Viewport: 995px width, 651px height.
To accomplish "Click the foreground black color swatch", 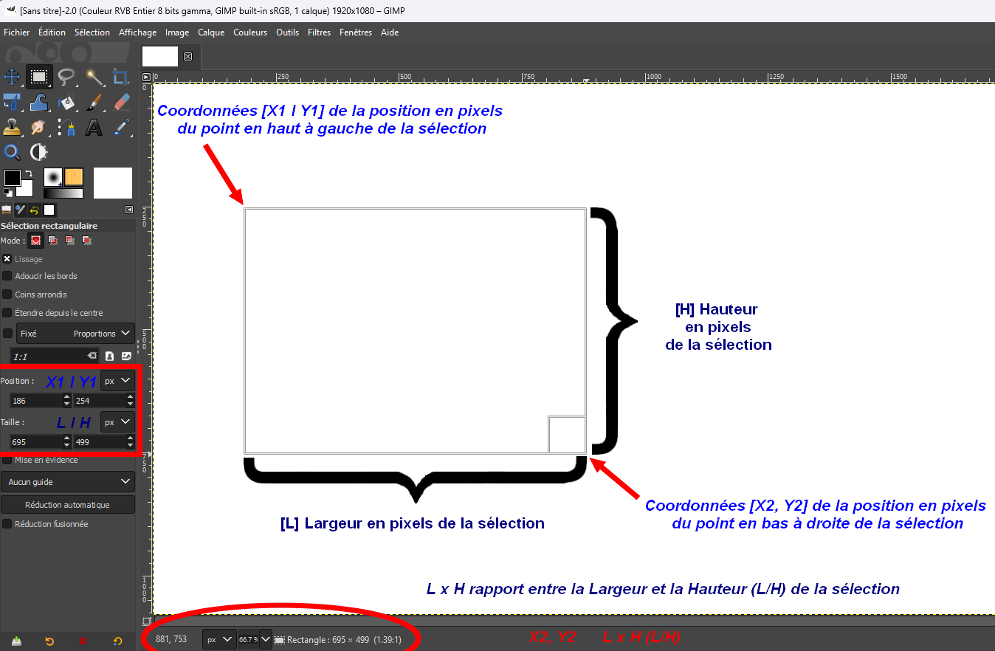I will pyautogui.click(x=12, y=178).
